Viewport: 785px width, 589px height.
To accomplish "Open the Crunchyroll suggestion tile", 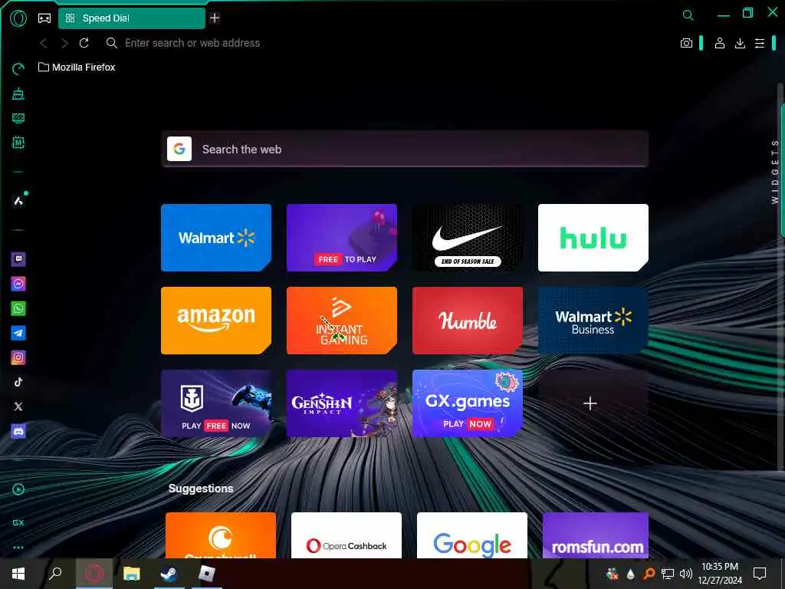I will pyautogui.click(x=221, y=535).
